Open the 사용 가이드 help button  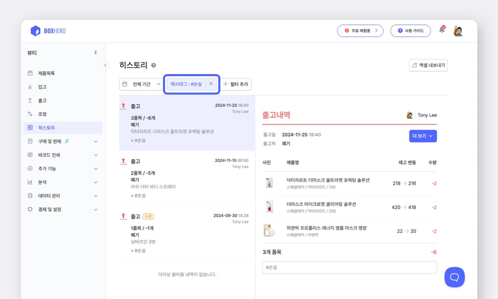[x=410, y=30]
